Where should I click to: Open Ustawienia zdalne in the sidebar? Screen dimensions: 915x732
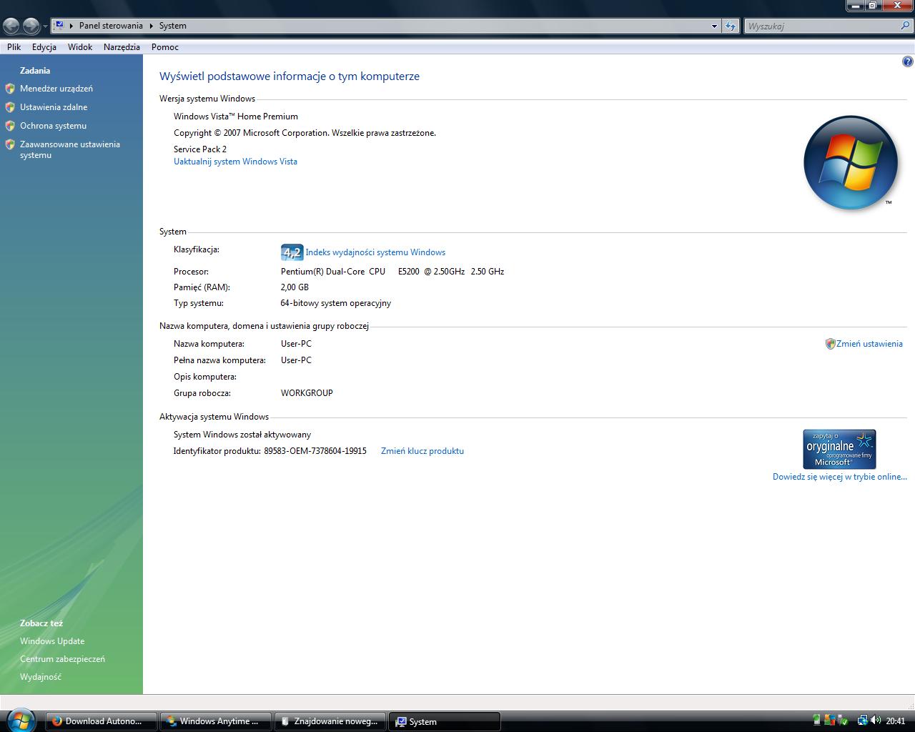(x=54, y=107)
